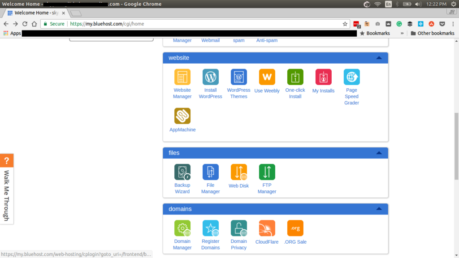Image resolution: width=459 pixels, height=258 pixels.
Task: Open WordPress Themes icon
Action: coord(238,77)
